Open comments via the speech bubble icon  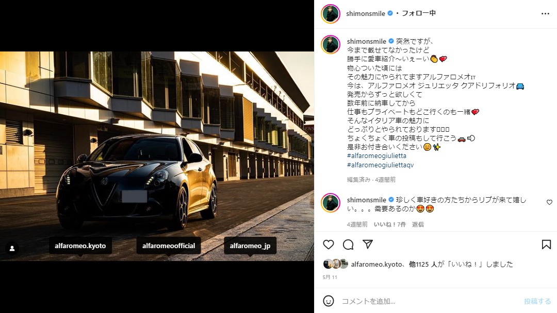(x=348, y=245)
